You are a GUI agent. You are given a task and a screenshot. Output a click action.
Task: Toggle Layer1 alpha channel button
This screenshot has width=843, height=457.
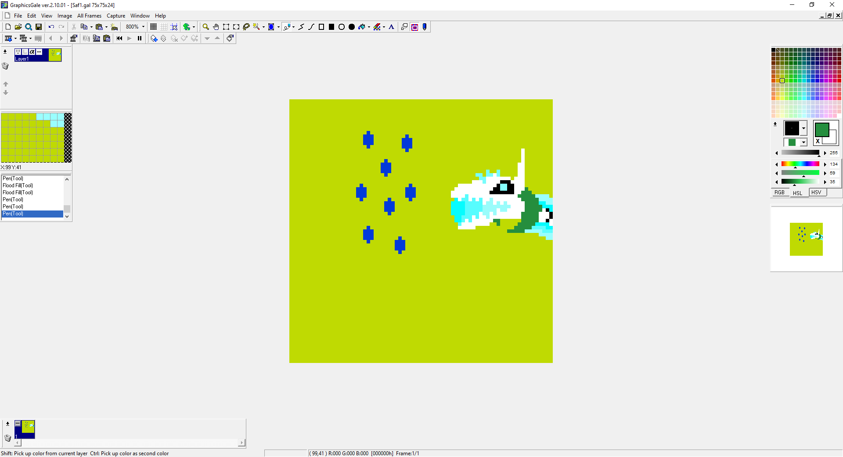32,51
